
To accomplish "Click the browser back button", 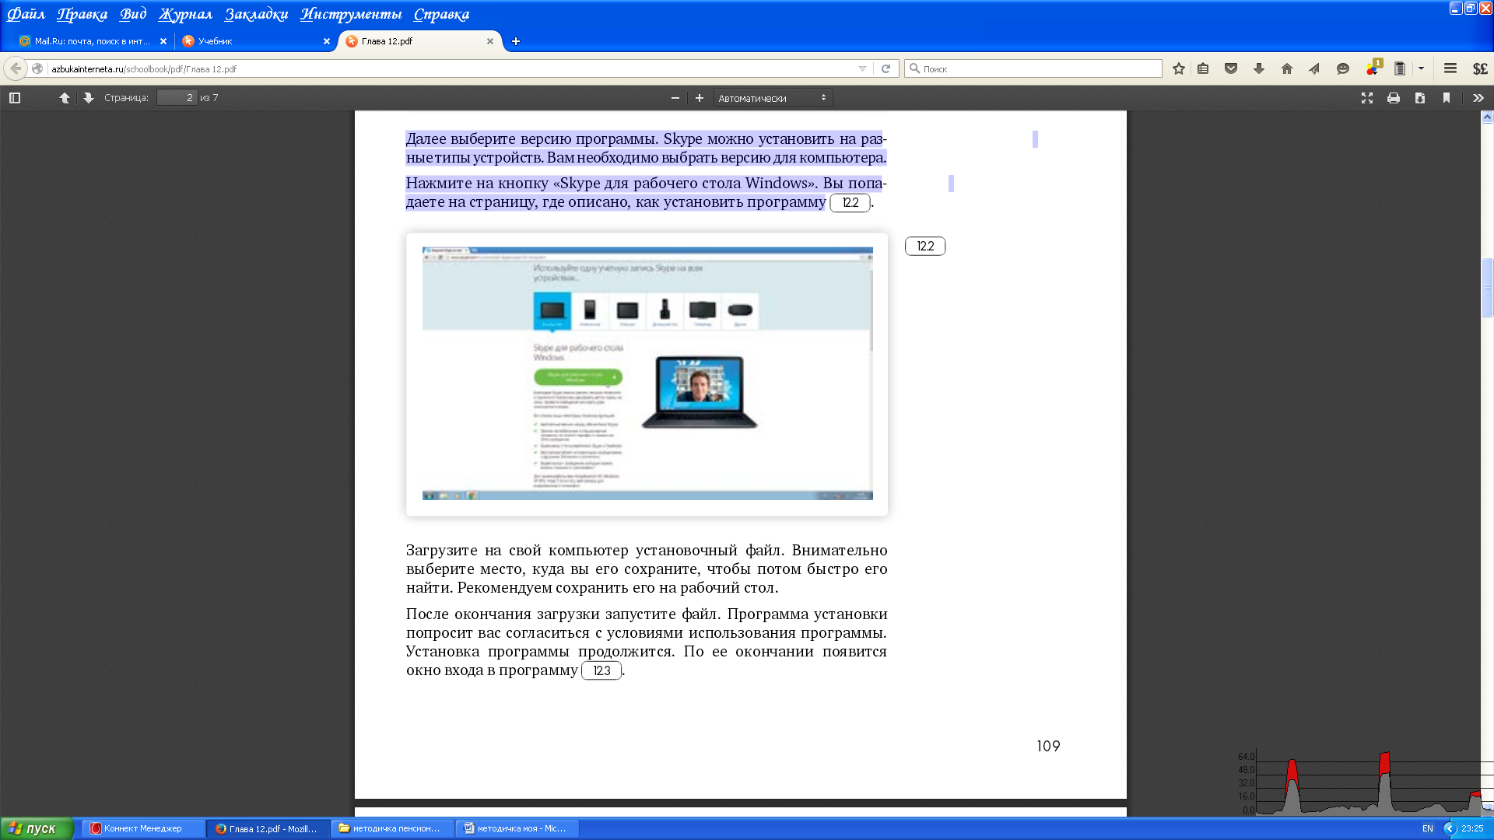I will pos(16,68).
